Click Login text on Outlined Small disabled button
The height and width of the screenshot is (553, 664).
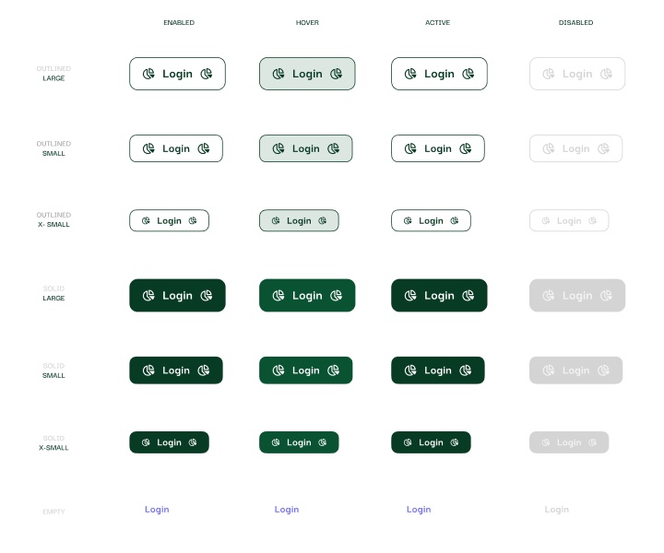(x=575, y=149)
